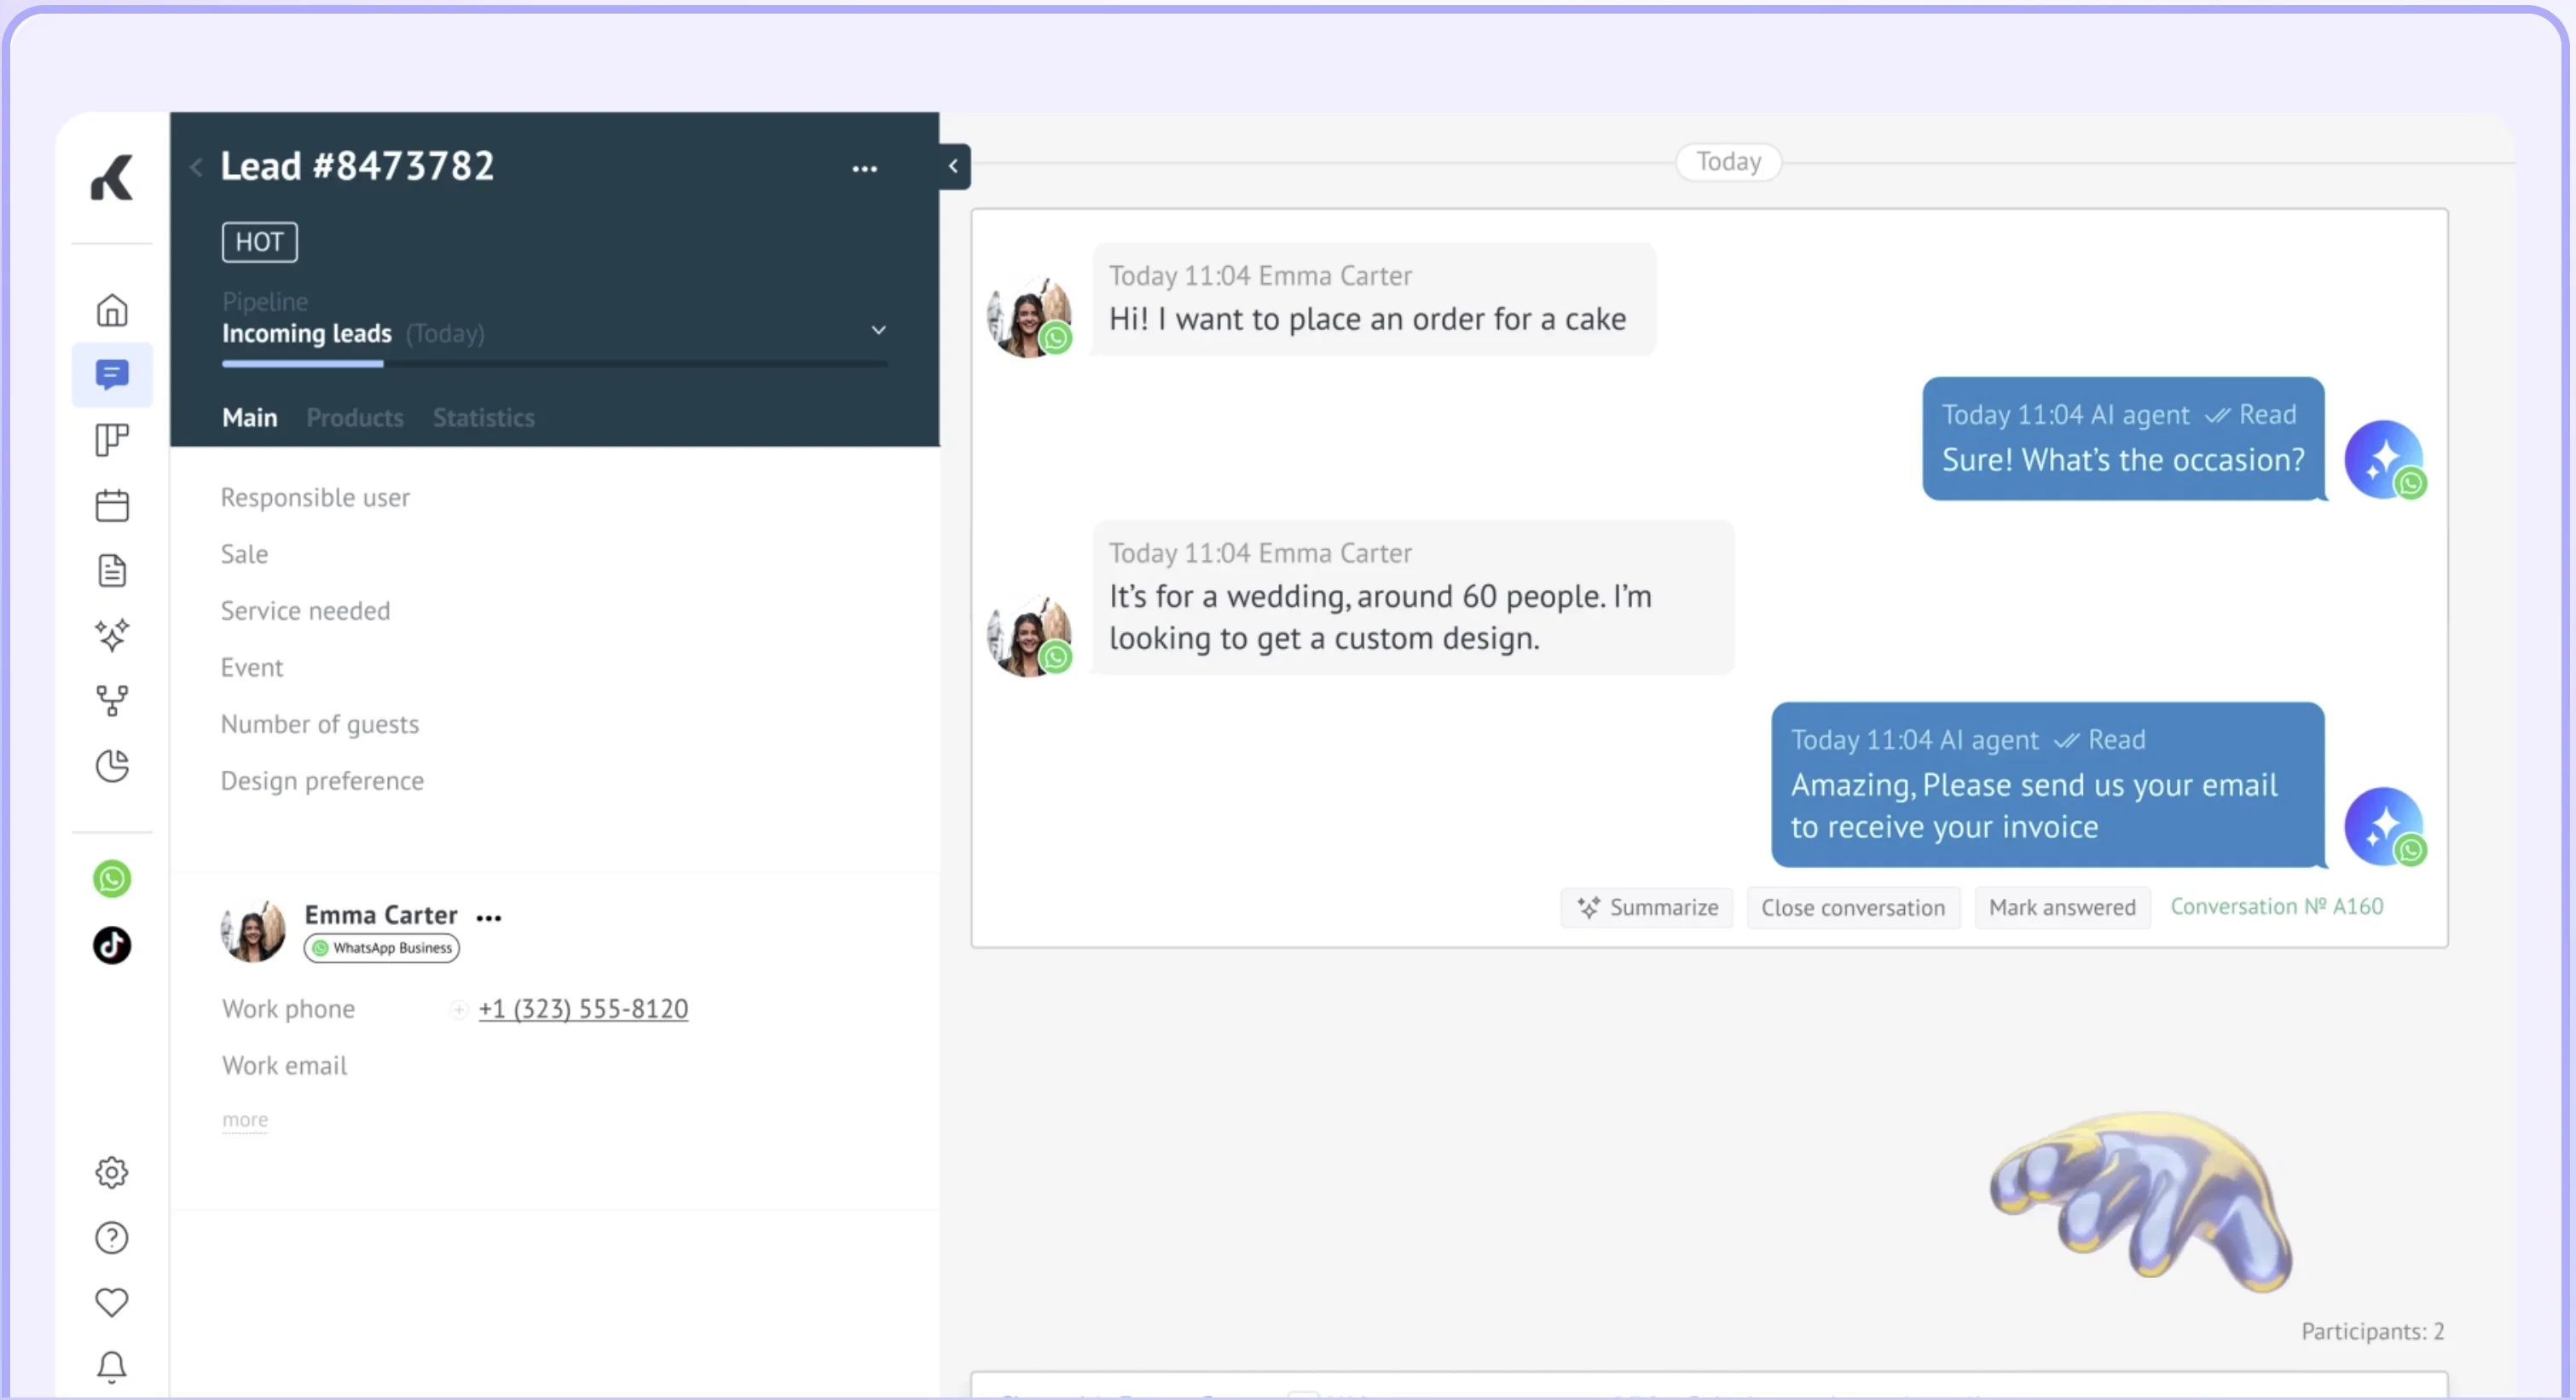The height and width of the screenshot is (1400, 2576).
Task: Expand the Incoming leads pipeline dropdown
Action: [879, 330]
